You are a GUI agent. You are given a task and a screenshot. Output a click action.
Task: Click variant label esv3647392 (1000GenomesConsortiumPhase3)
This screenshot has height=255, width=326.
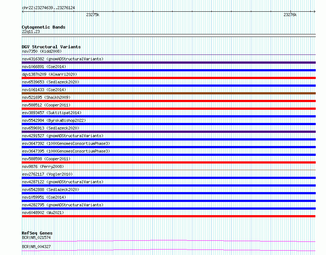[x=66, y=143]
